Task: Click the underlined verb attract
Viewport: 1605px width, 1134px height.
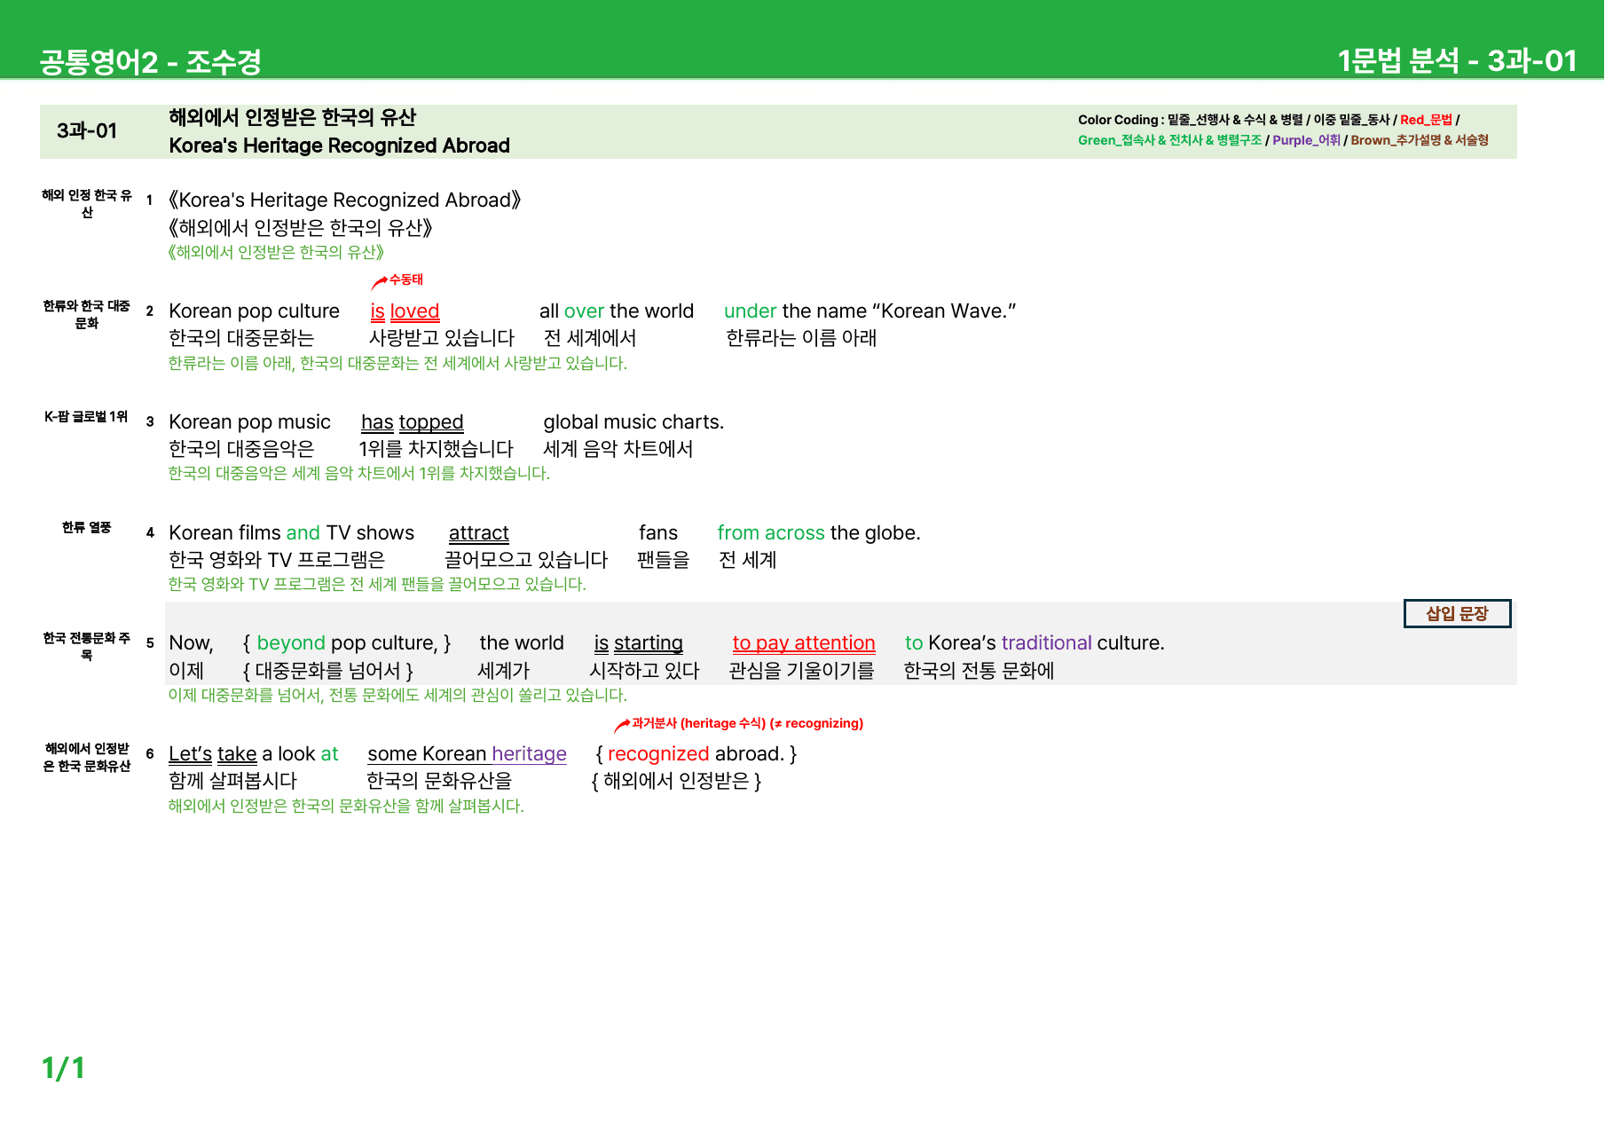Action: [479, 533]
